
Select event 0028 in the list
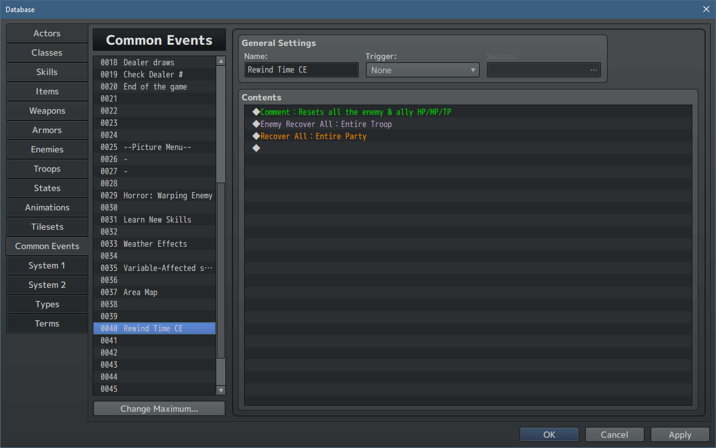[x=154, y=183]
